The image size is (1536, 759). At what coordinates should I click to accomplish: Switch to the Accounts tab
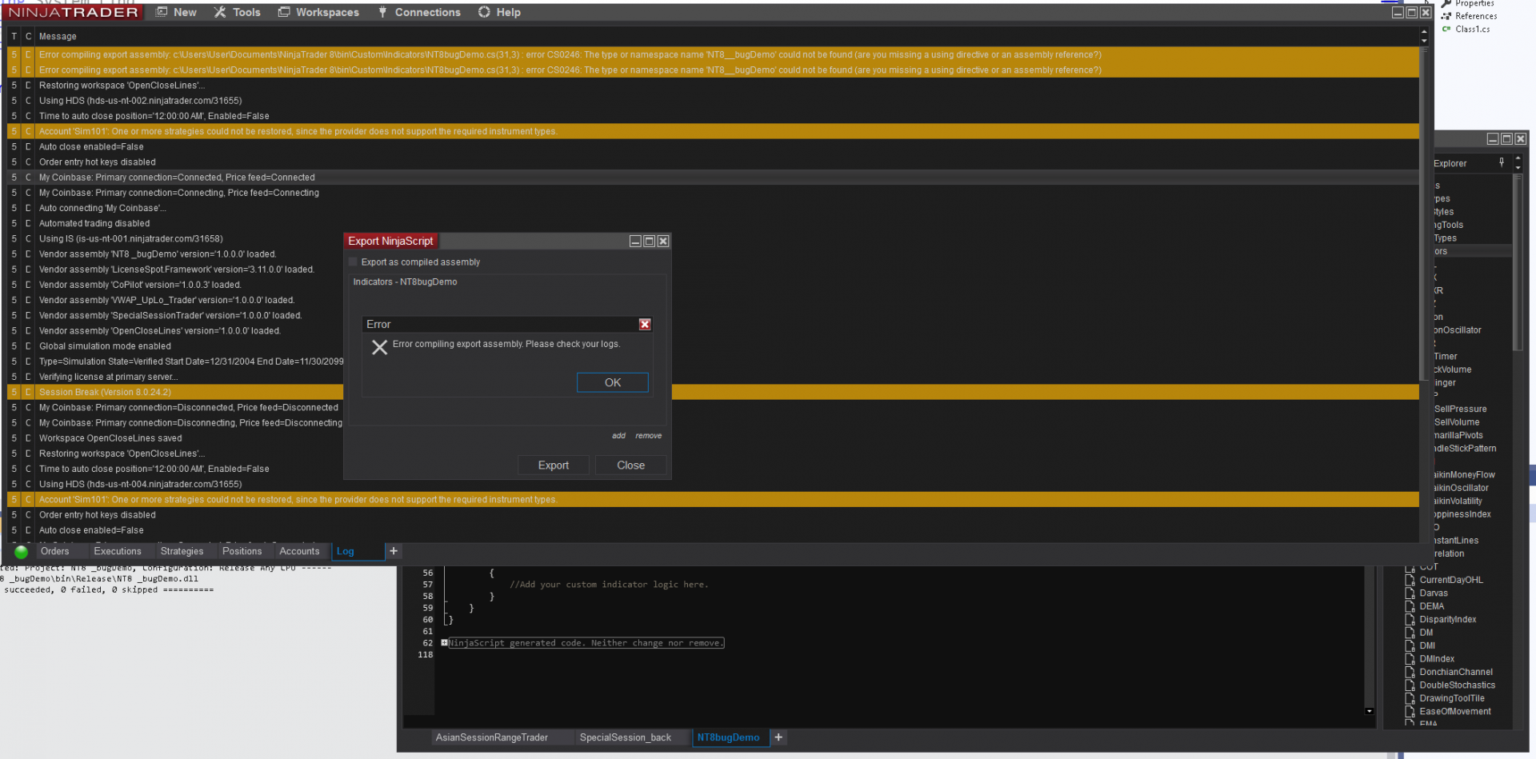point(299,551)
